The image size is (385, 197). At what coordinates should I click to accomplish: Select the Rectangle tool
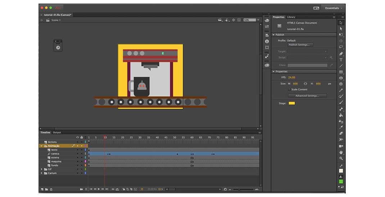341,72
